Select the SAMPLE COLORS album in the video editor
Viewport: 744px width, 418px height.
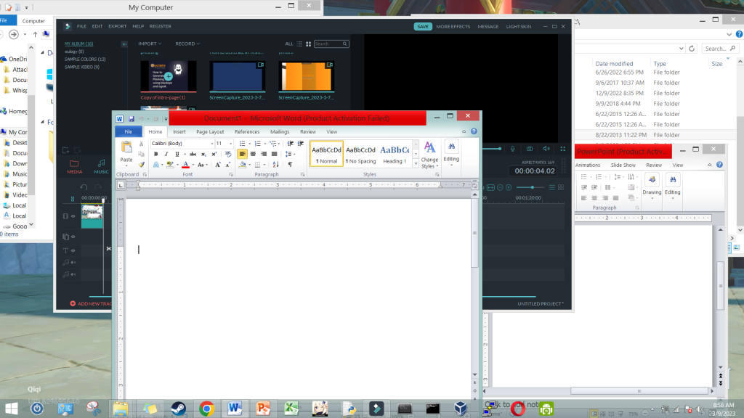pyautogui.click(x=85, y=60)
